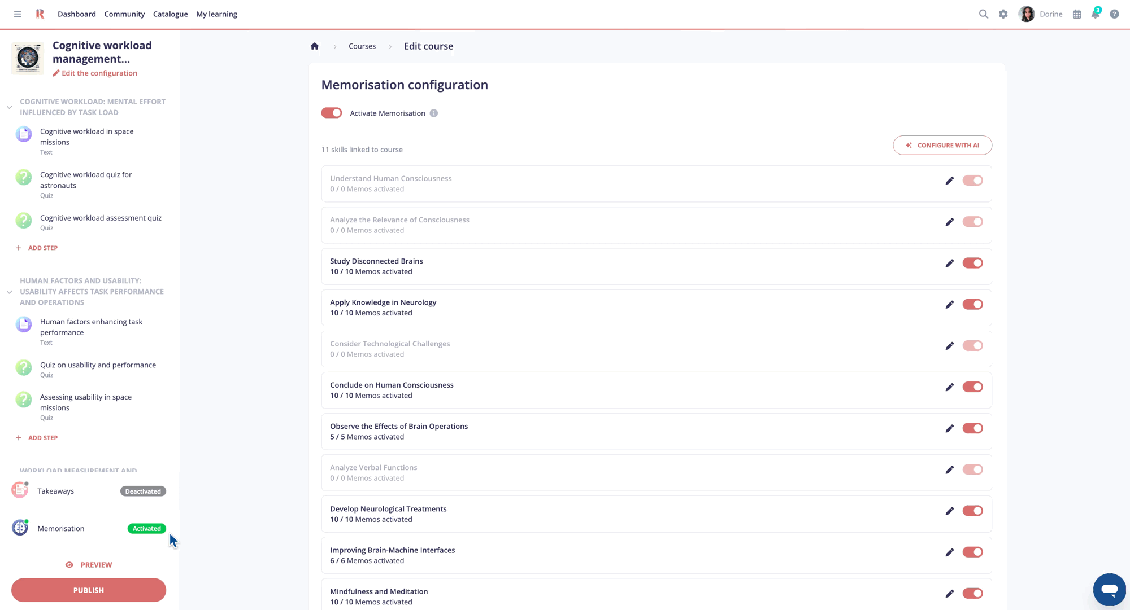Click the home breadcrumb icon
1130x610 pixels.
click(x=315, y=46)
